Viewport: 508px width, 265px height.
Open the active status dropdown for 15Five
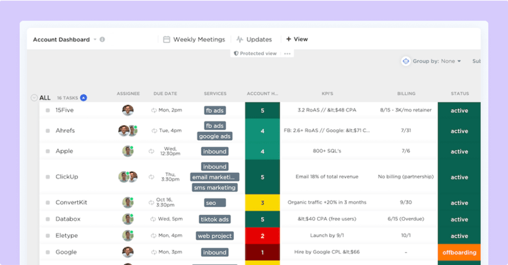click(x=459, y=110)
